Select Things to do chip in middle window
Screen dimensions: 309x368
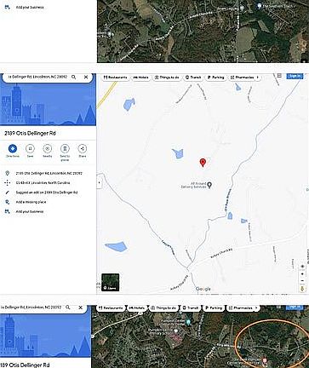(167, 78)
